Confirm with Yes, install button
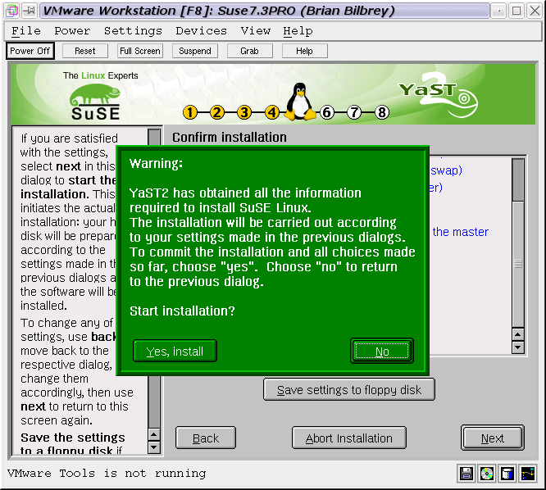Screen dimensions: 546x490 coord(175,352)
